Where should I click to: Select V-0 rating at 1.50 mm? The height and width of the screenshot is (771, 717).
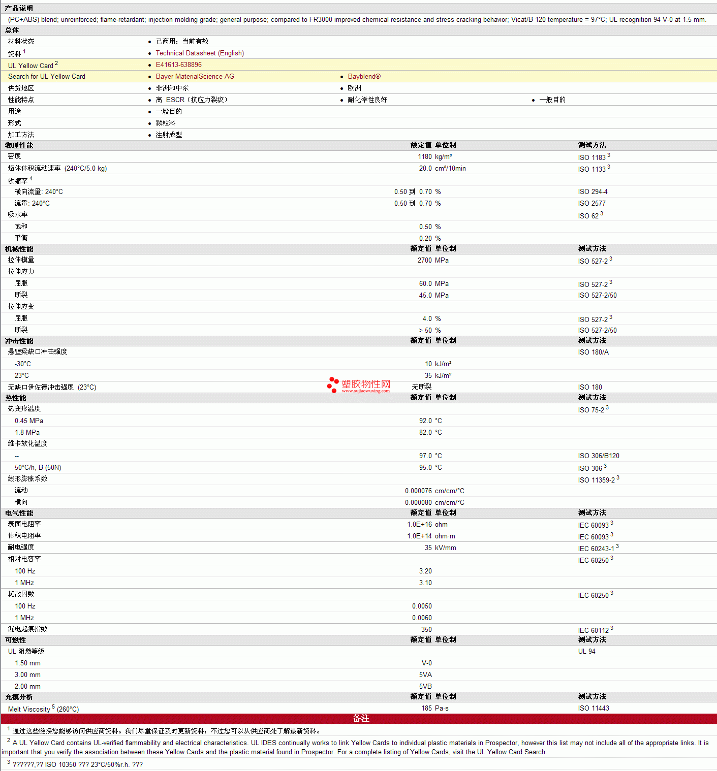click(x=427, y=663)
